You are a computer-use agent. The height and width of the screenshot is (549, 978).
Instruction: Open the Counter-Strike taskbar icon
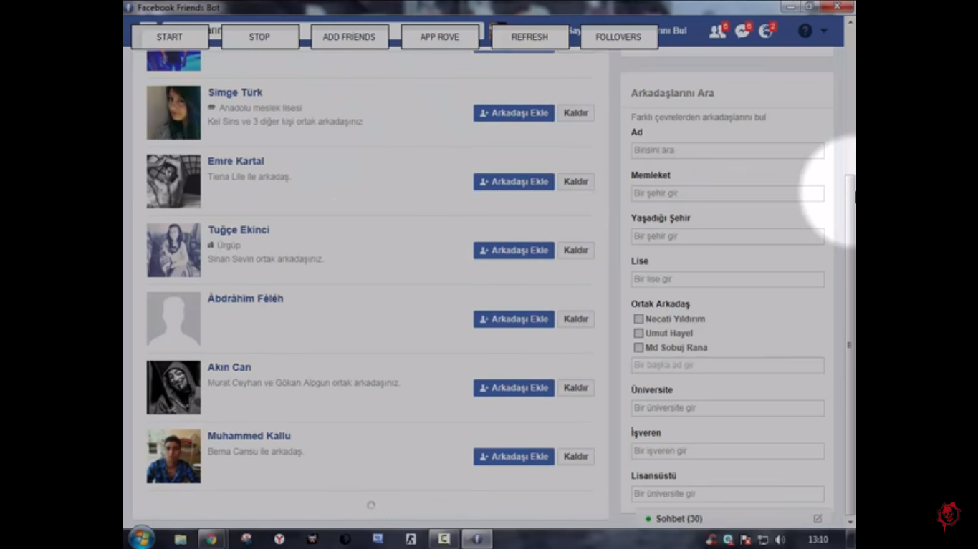pos(411,539)
